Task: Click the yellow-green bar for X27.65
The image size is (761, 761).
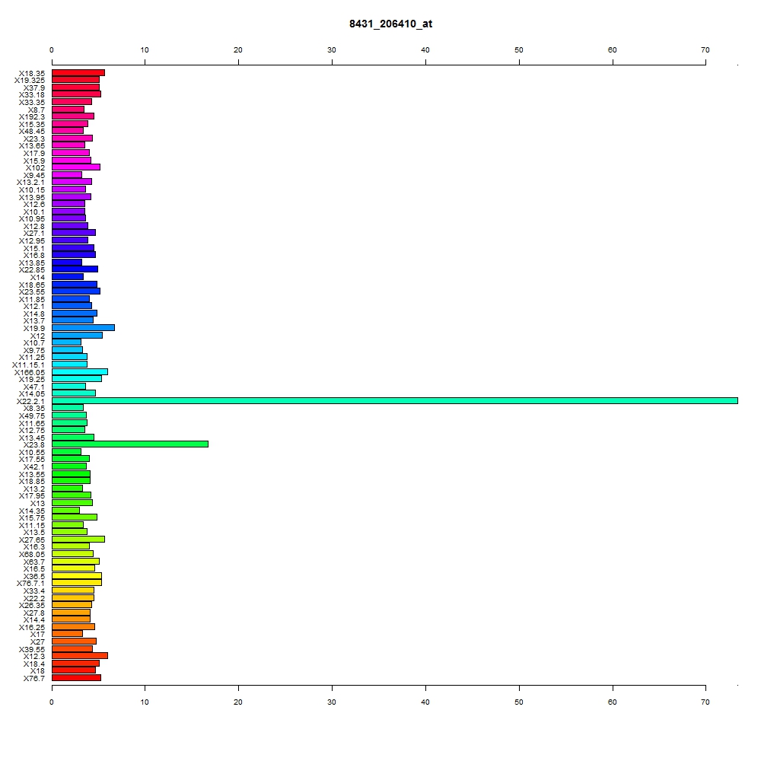Action: pyautogui.click(x=78, y=540)
